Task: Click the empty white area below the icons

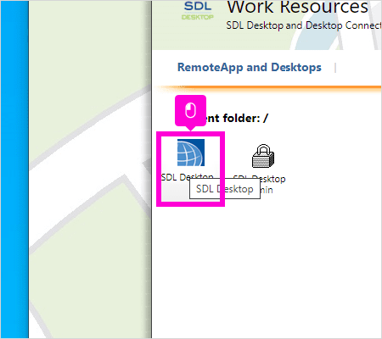Action: coord(266,269)
